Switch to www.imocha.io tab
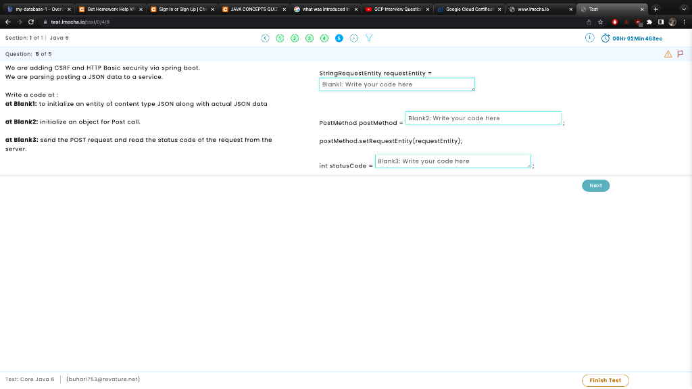This screenshot has width=692, height=389. pyautogui.click(x=541, y=9)
